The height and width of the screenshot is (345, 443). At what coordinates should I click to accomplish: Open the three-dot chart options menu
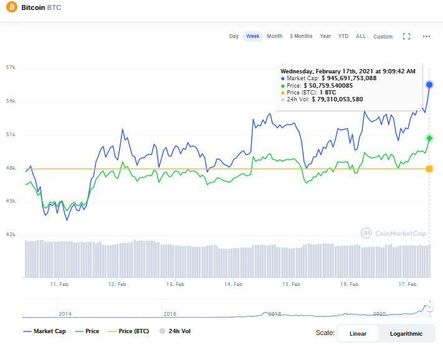coord(427,37)
